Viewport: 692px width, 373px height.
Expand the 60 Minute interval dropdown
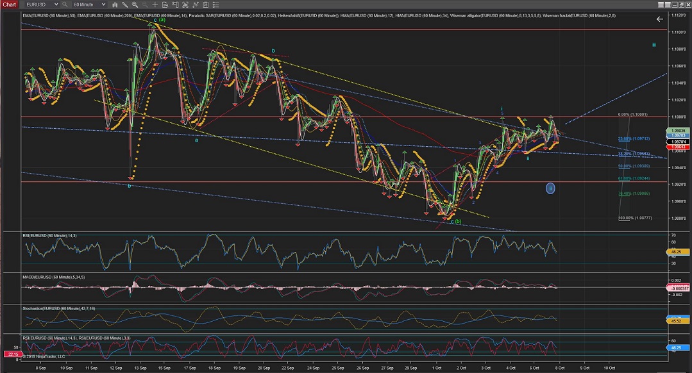[90, 4]
